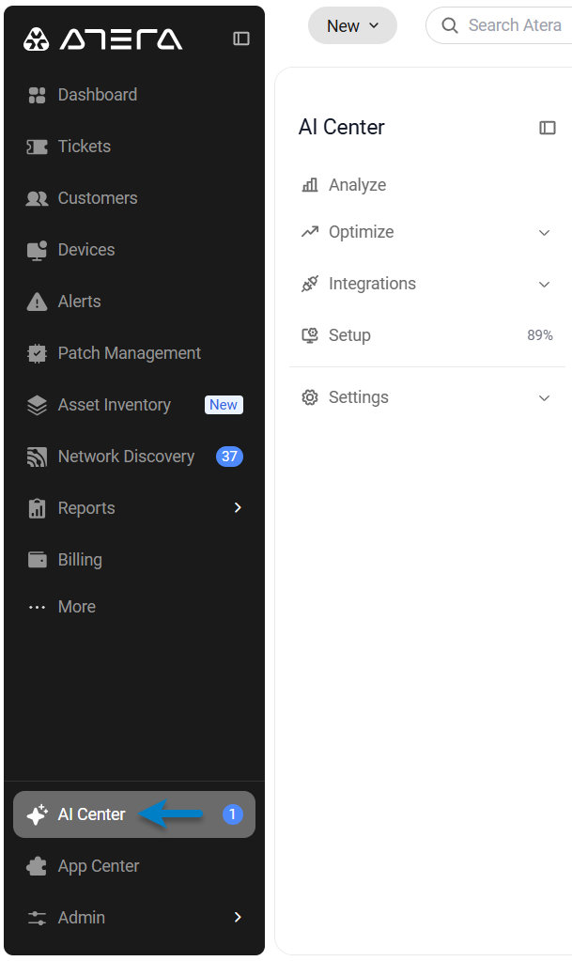
Task: Click the Reports clipboard icon
Action: pos(37,508)
